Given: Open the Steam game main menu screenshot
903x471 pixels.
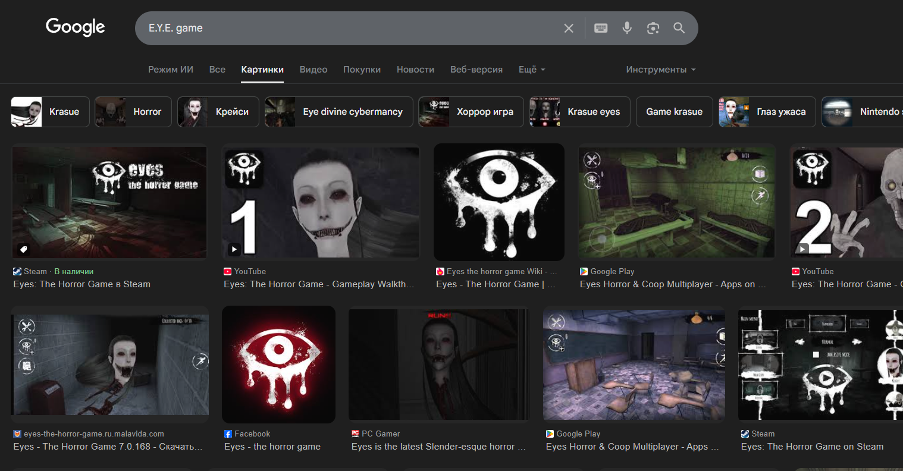Looking at the screenshot, I should click(820, 365).
